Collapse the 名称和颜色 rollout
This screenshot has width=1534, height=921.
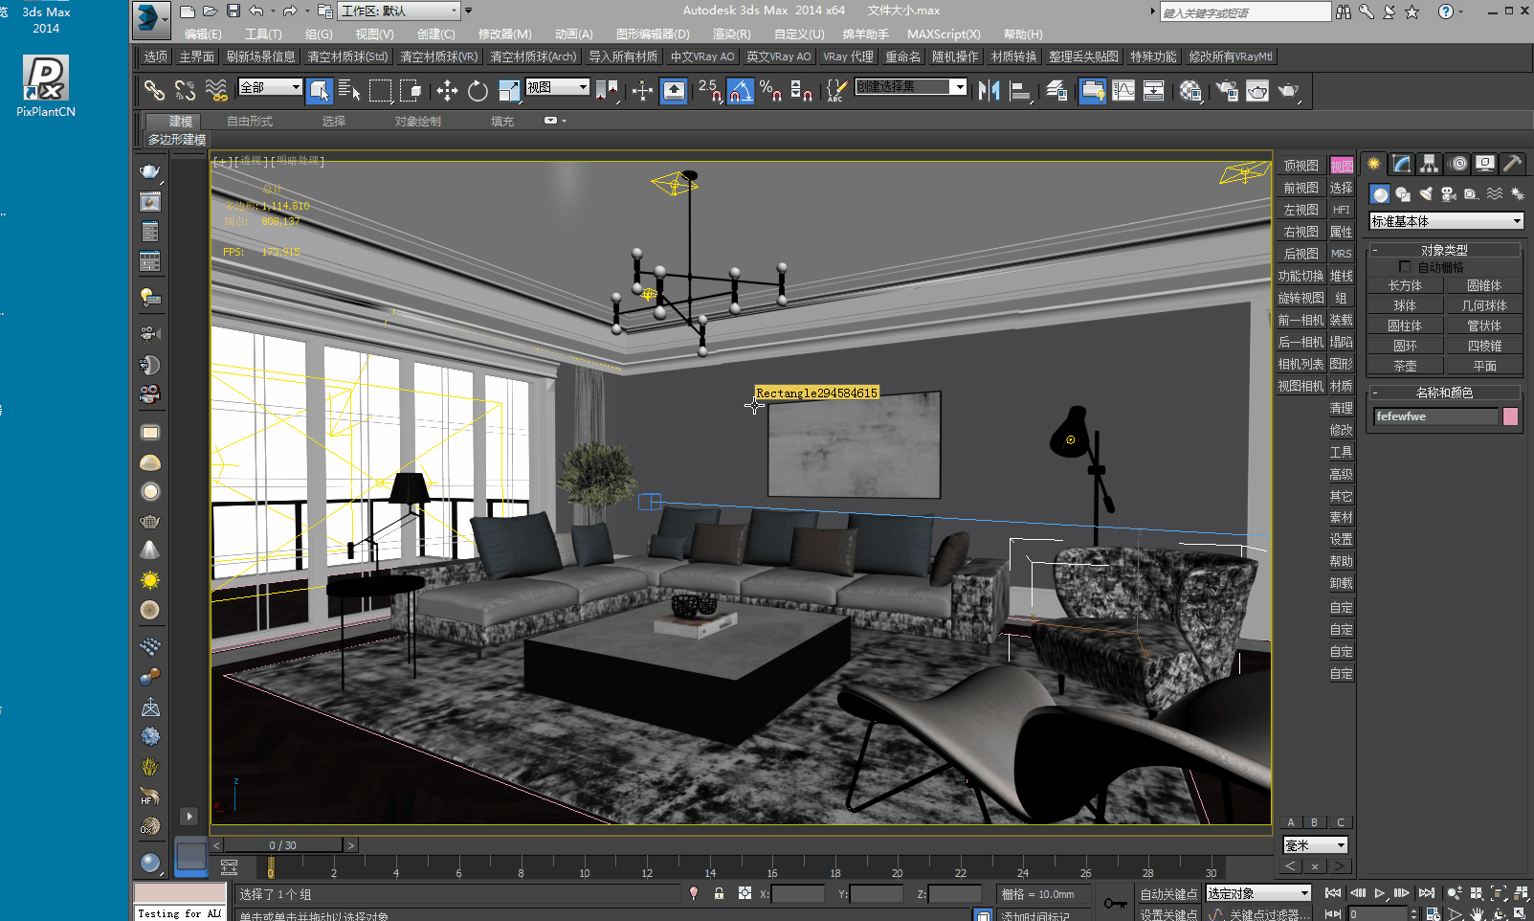(x=1444, y=393)
